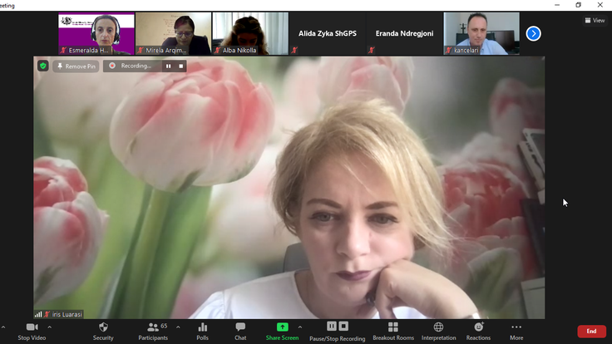Screen dimensions: 612x344
Task: Open the Security shield menu
Action: pyautogui.click(x=103, y=331)
